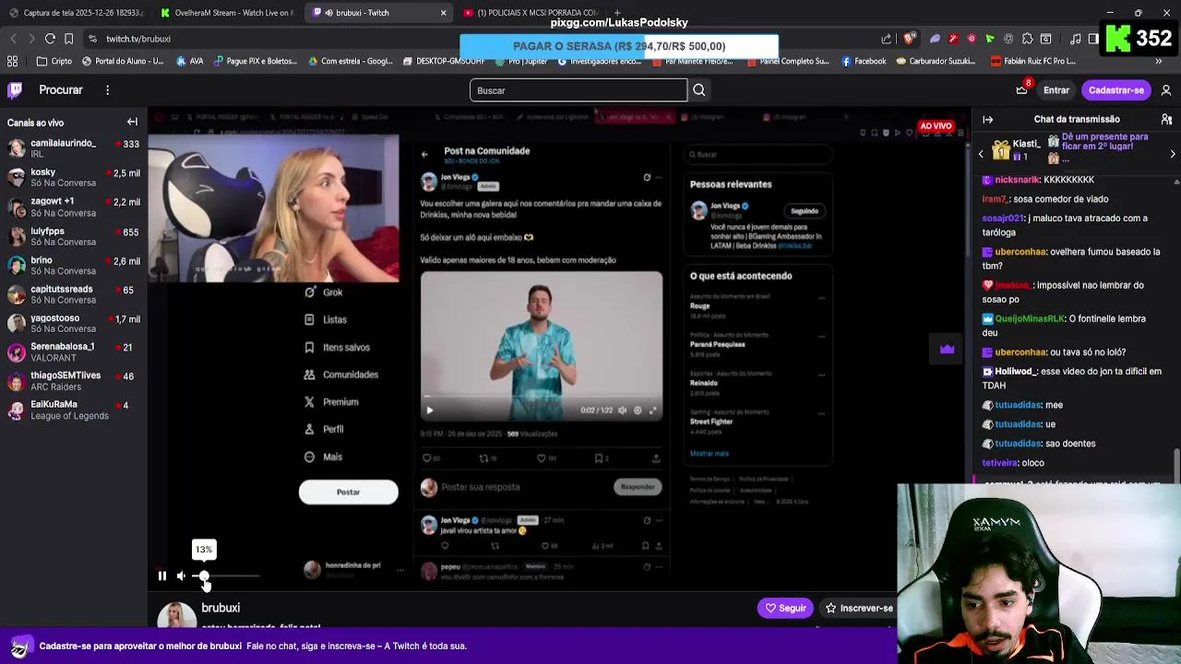Open yagostooso channel
1181x664 pixels.
[x=74, y=323]
